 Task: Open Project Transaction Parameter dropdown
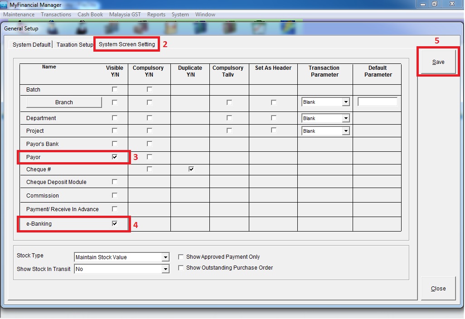click(346, 131)
